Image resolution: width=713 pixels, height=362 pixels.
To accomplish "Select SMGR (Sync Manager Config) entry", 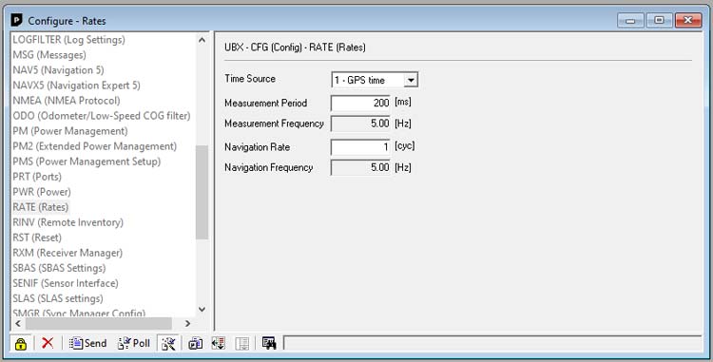I will (x=79, y=313).
